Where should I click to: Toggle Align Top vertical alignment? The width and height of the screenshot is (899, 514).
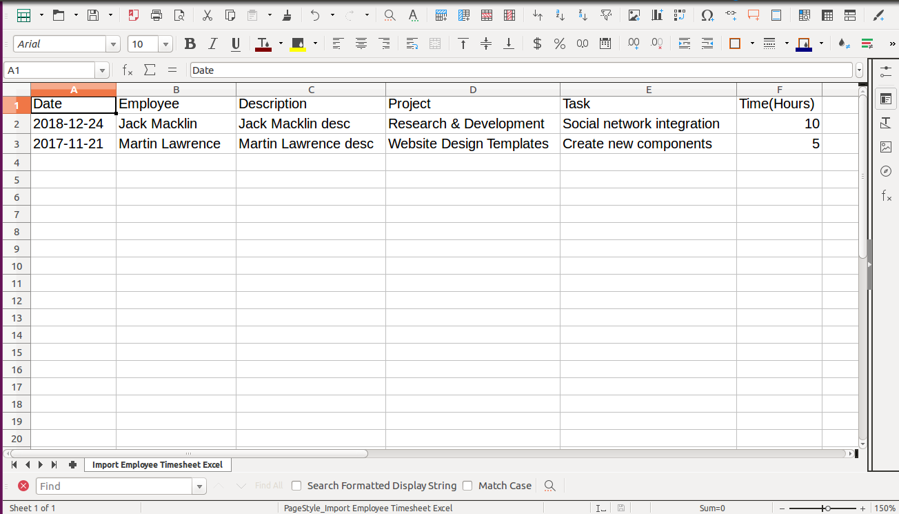[463, 44]
